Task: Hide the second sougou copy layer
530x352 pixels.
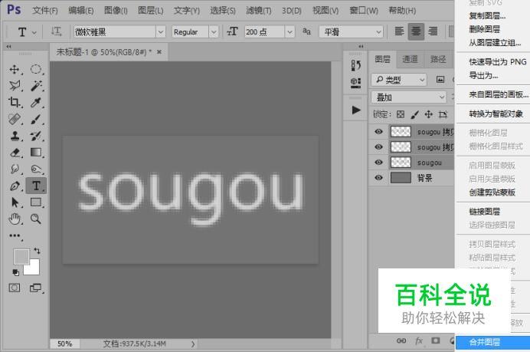Action: pyautogui.click(x=378, y=147)
